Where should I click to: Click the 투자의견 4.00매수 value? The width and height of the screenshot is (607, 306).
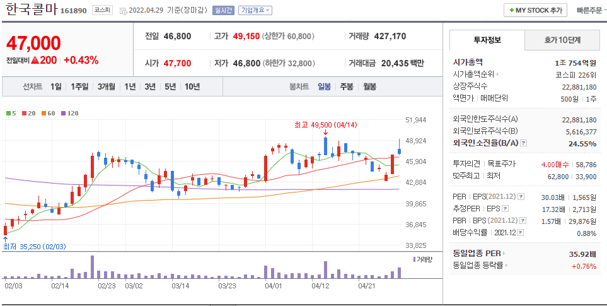click(x=555, y=164)
